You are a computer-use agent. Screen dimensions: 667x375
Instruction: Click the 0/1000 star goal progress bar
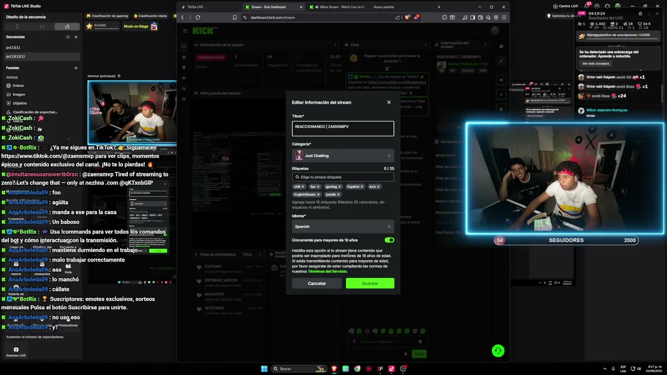(102, 26)
